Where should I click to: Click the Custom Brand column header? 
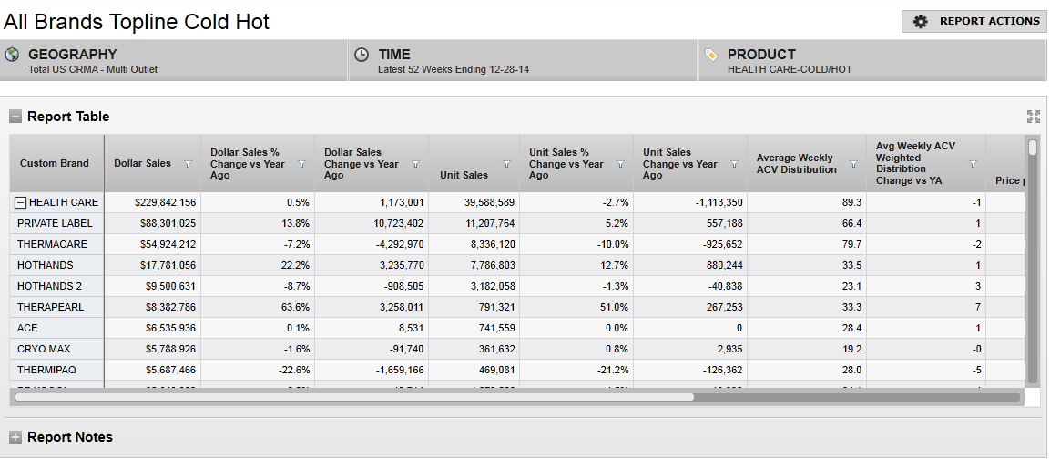(55, 164)
